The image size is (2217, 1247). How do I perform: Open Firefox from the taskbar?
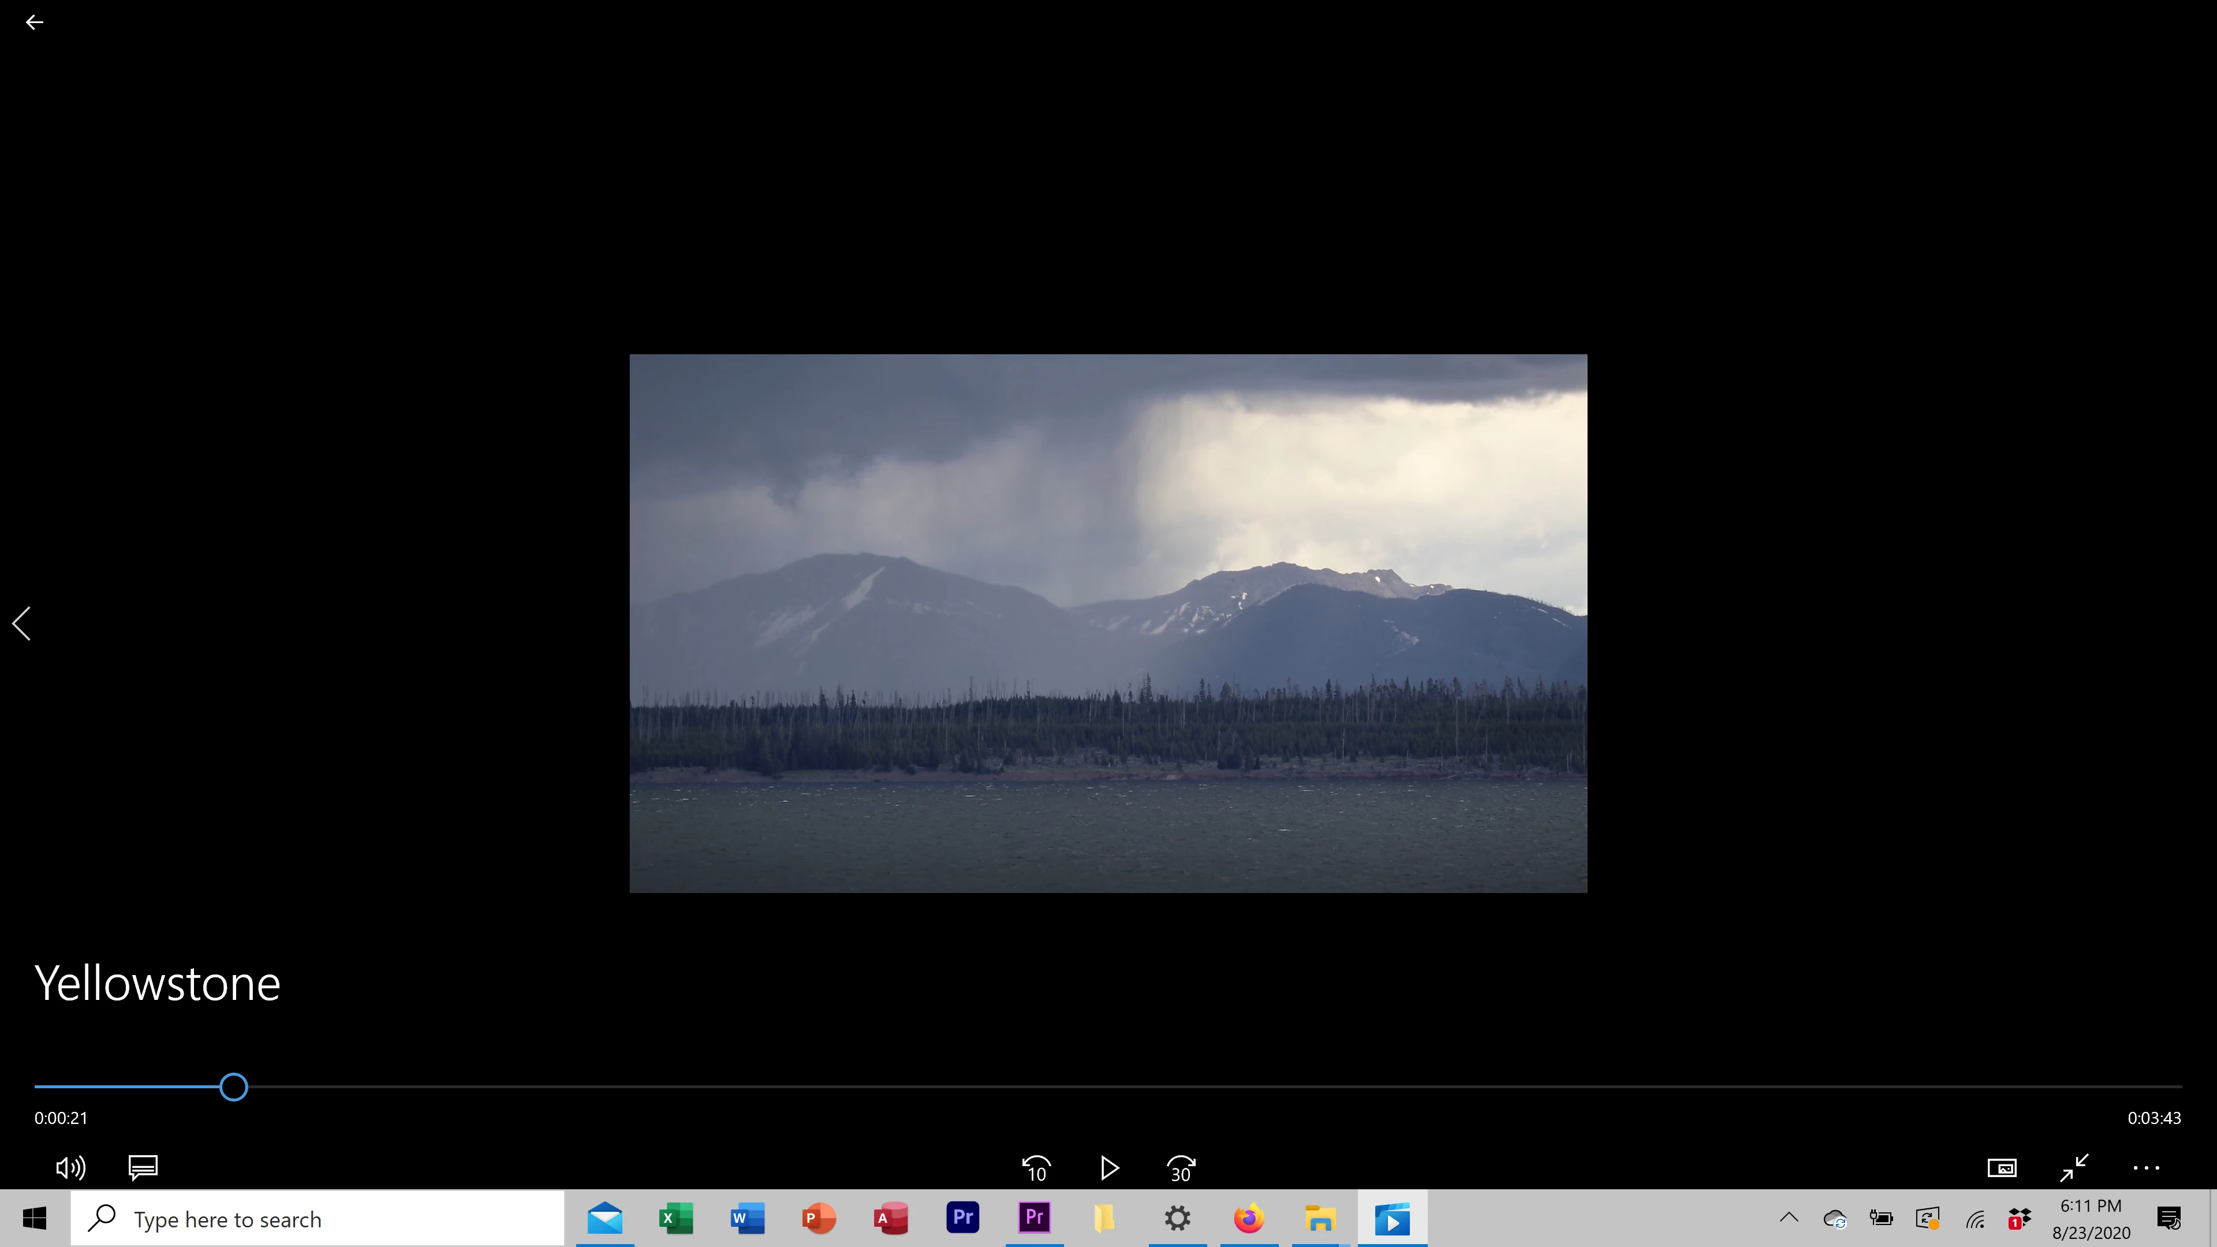(1249, 1219)
